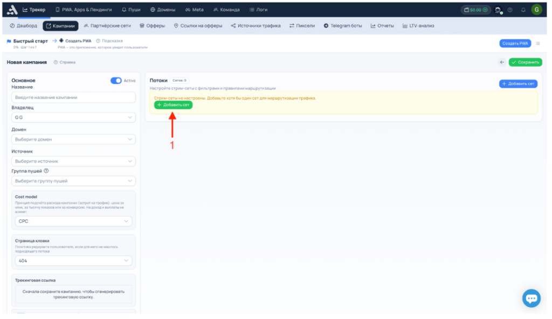Click the app logo in the top bar
Image resolution: width=552 pixels, height=319 pixels.
[12, 10]
